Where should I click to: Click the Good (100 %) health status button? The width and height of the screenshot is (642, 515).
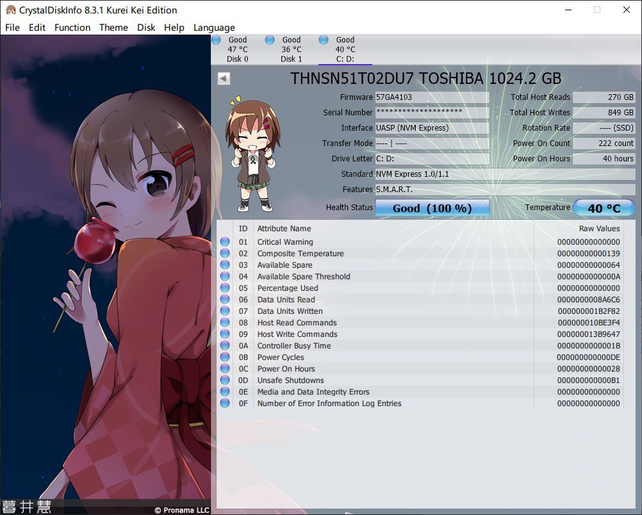(x=432, y=208)
